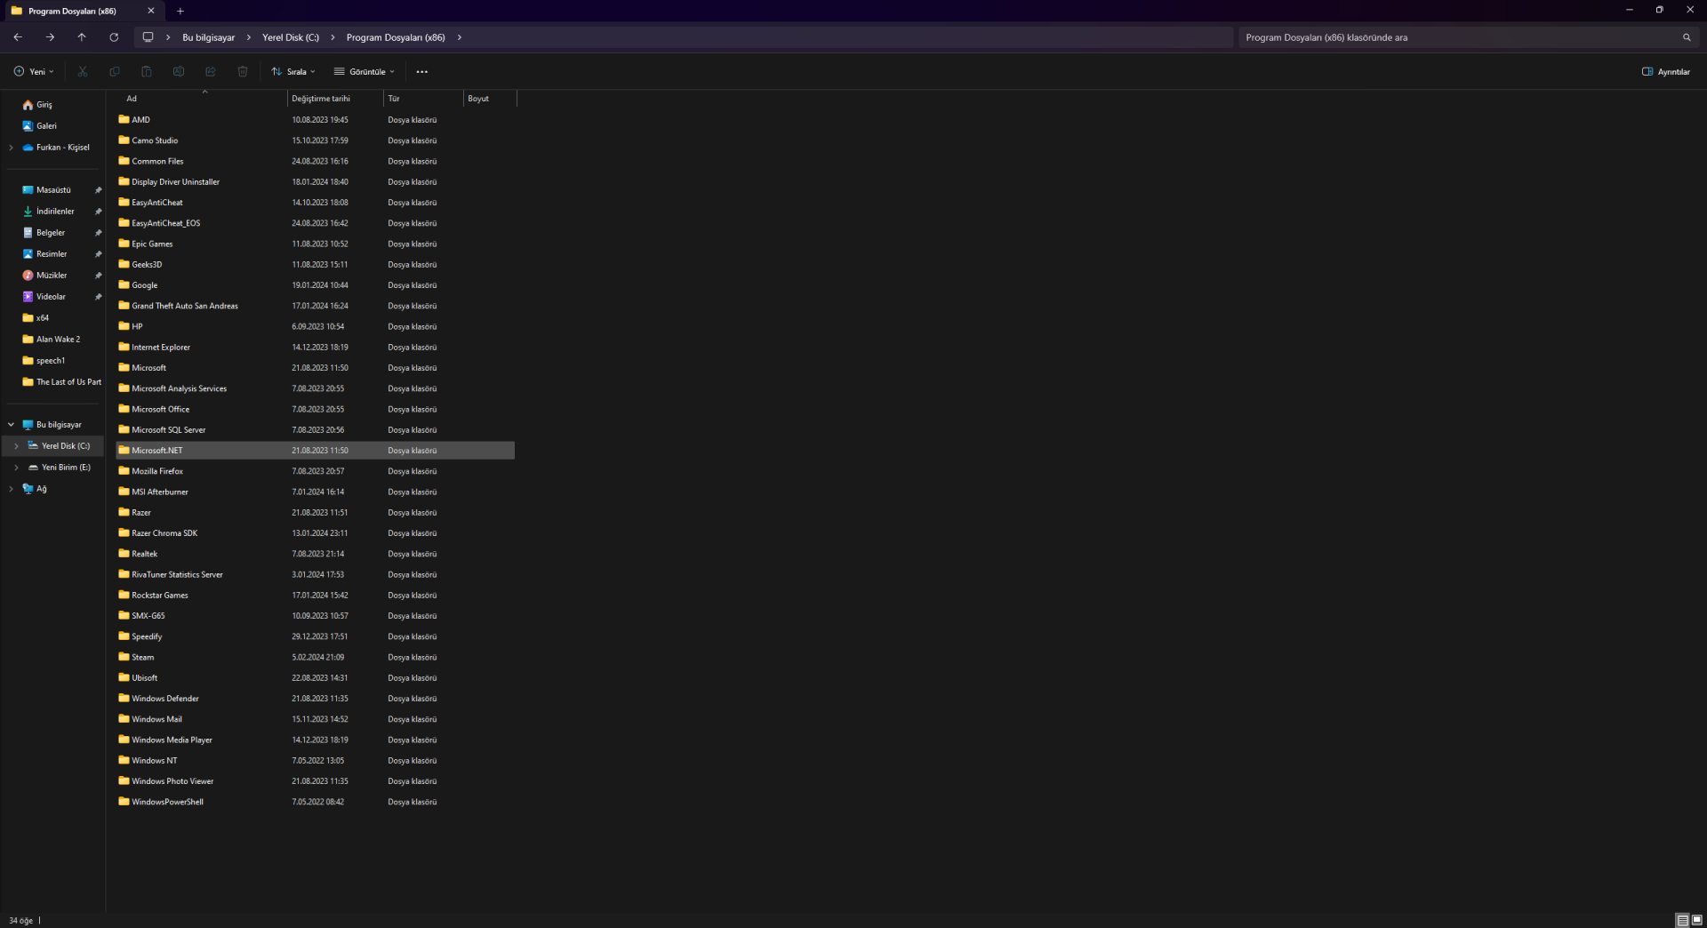Go forward with the Forward arrow
Image resolution: width=1707 pixels, height=928 pixels.
click(50, 37)
